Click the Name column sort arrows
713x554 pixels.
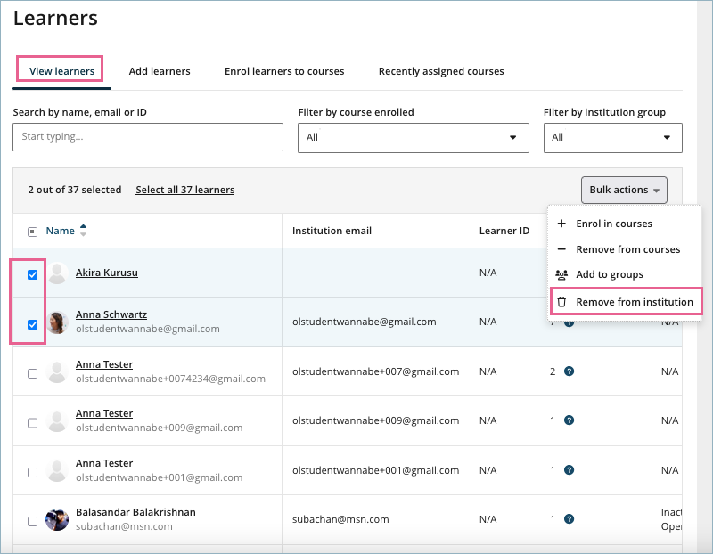pyautogui.click(x=84, y=231)
